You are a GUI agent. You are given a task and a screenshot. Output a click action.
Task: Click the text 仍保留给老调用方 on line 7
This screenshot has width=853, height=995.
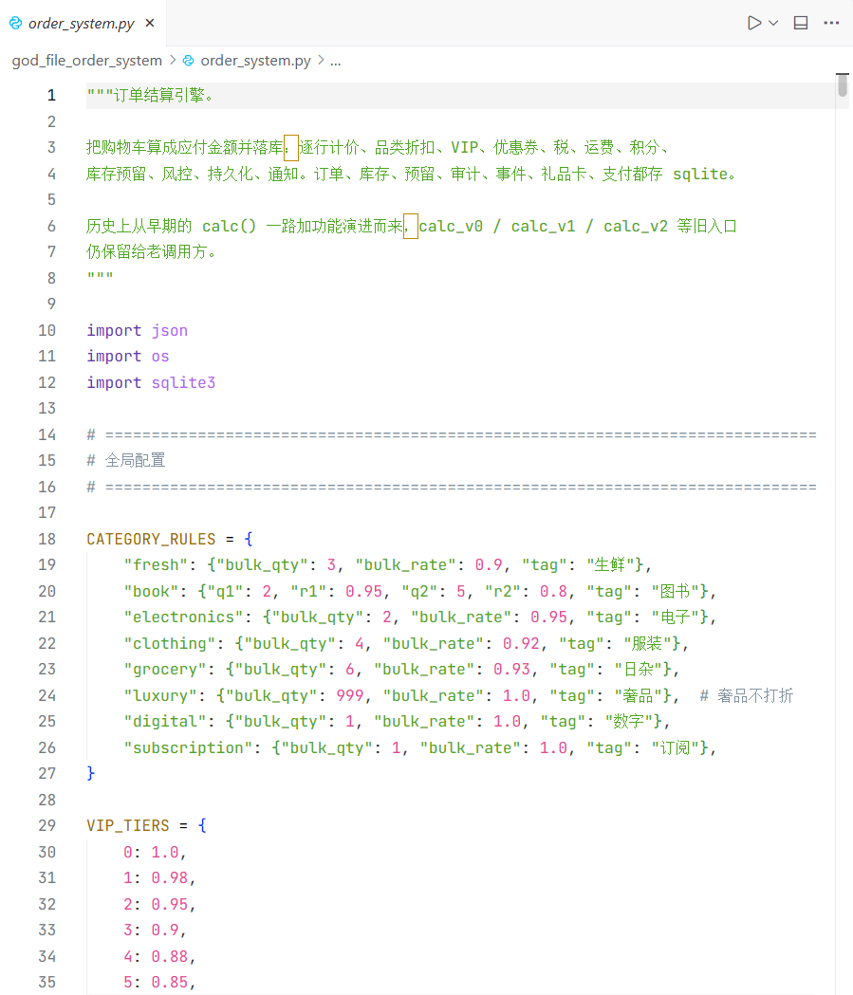[x=147, y=252]
